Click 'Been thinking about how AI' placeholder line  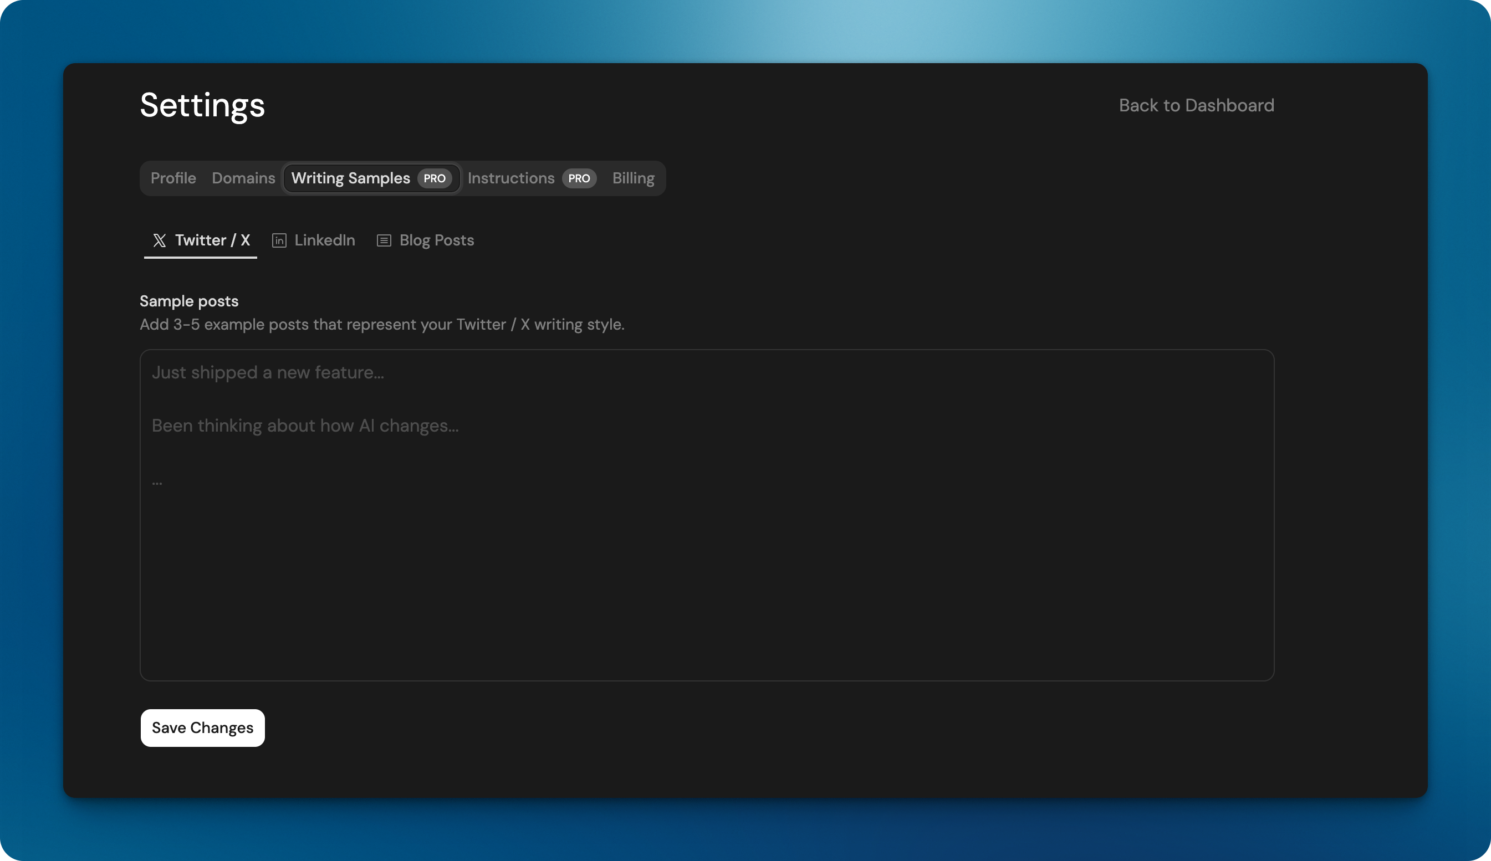[305, 426]
